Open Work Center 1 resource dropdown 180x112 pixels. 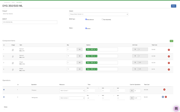point(72,91)
